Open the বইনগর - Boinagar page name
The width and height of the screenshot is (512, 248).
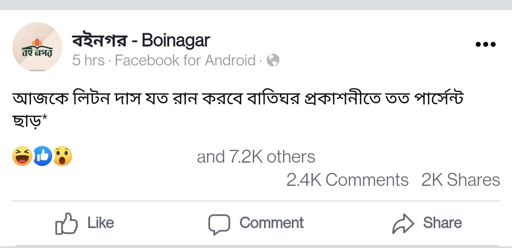click(x=141, y=41)
